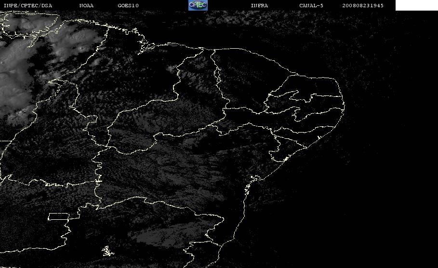Screen dimensions: 438x268
Task: Select the small isolated cloud patch in the north interior
Action: (172, 68)
